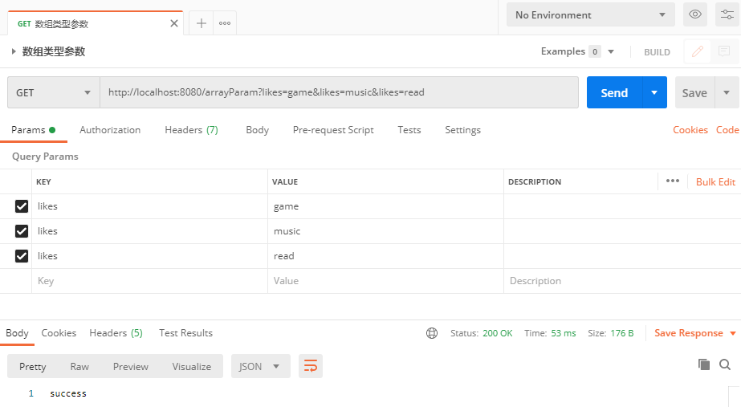Open the GET method dropdown

53,92
